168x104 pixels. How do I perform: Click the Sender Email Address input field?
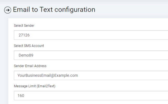click(90, 75)
